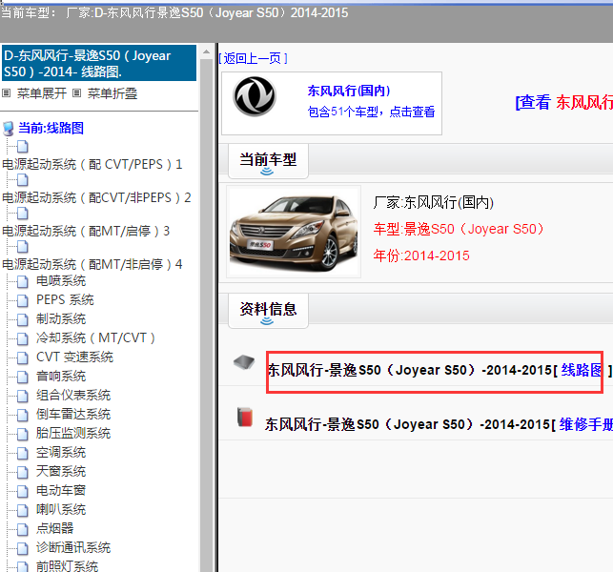The image size is (613, 572).
Task: Click the 当前:线路图 root node icon
Action: coord(8,129)
